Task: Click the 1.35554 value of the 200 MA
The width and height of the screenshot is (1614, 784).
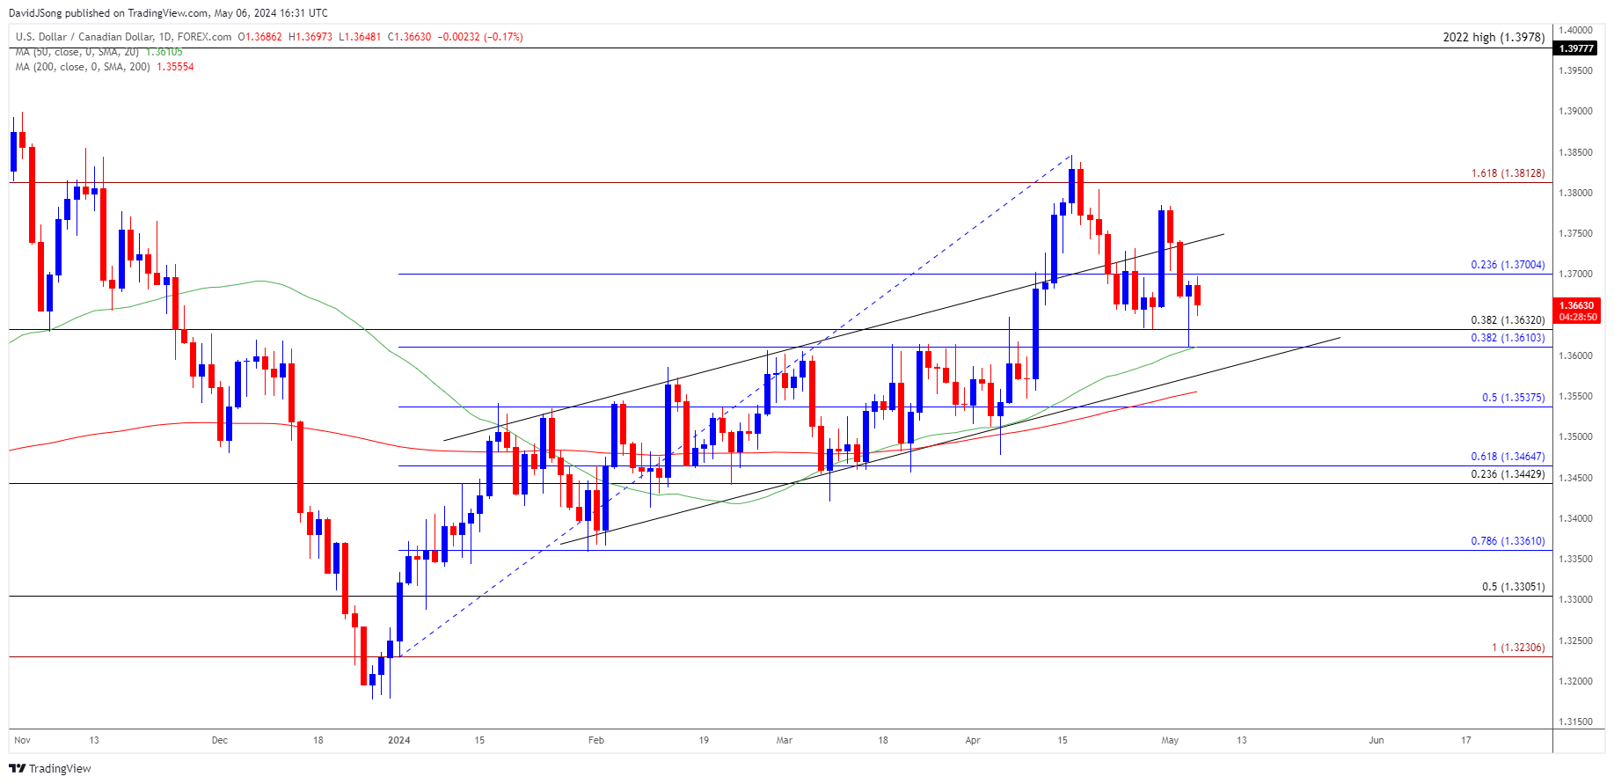Action: [x=175, y=67]
